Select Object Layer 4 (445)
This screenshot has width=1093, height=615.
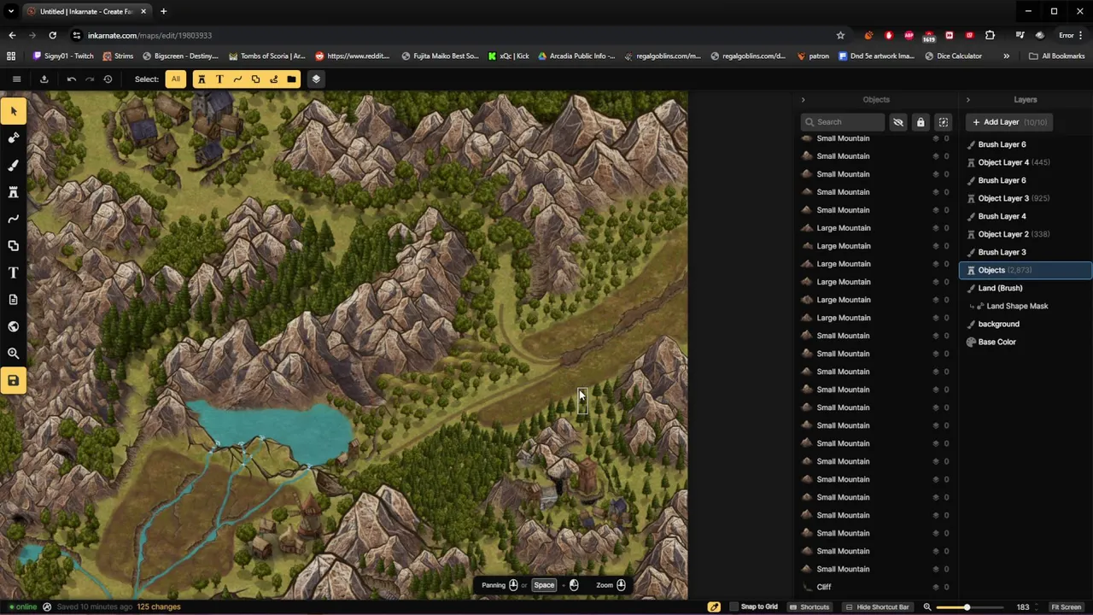(1026, 162)
